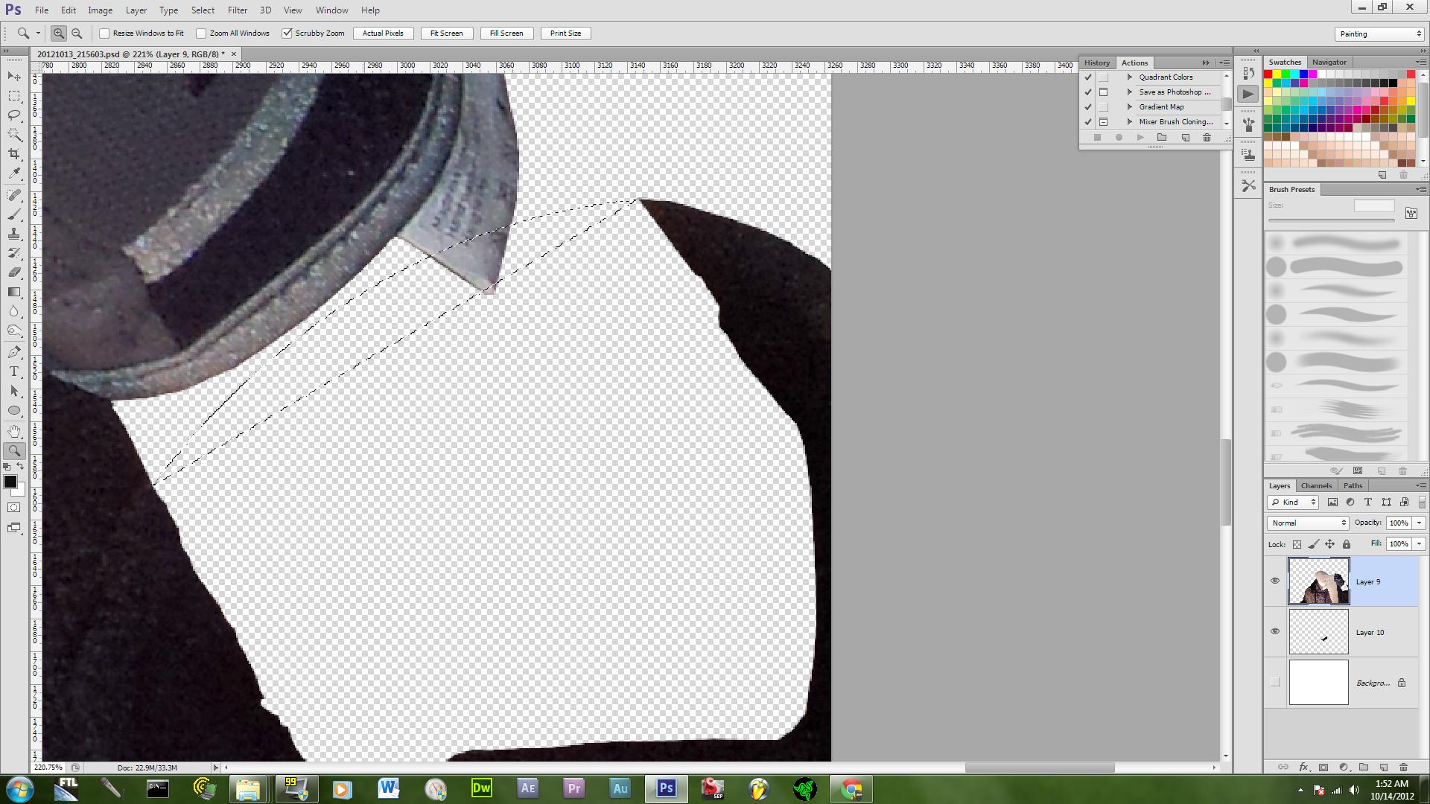This screenshot has height=804, width=1430.
Task: Open Photoshop from Windows taskbar
Action: pyautogui.click(x=666, y=788)
